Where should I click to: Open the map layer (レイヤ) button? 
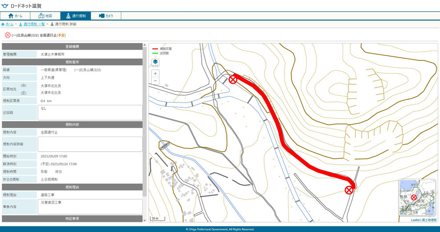[x=155, y=63]
